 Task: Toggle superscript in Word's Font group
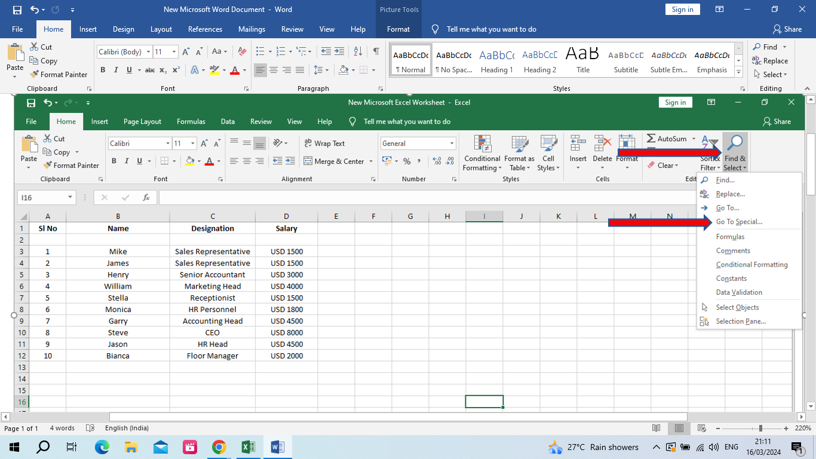tap(176, 70)
